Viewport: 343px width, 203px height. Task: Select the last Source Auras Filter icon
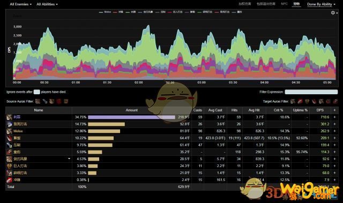click(x=66, y=101)
